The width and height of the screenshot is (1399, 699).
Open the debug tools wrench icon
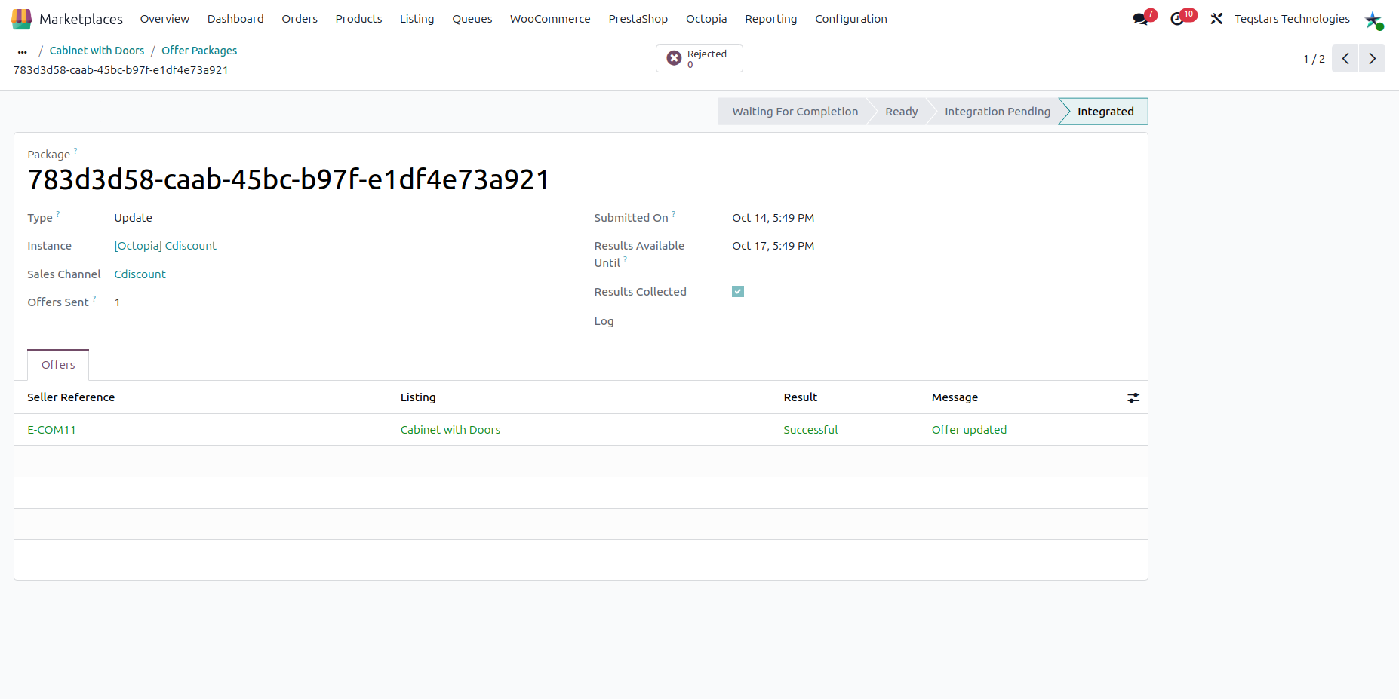pos(1216,19)
